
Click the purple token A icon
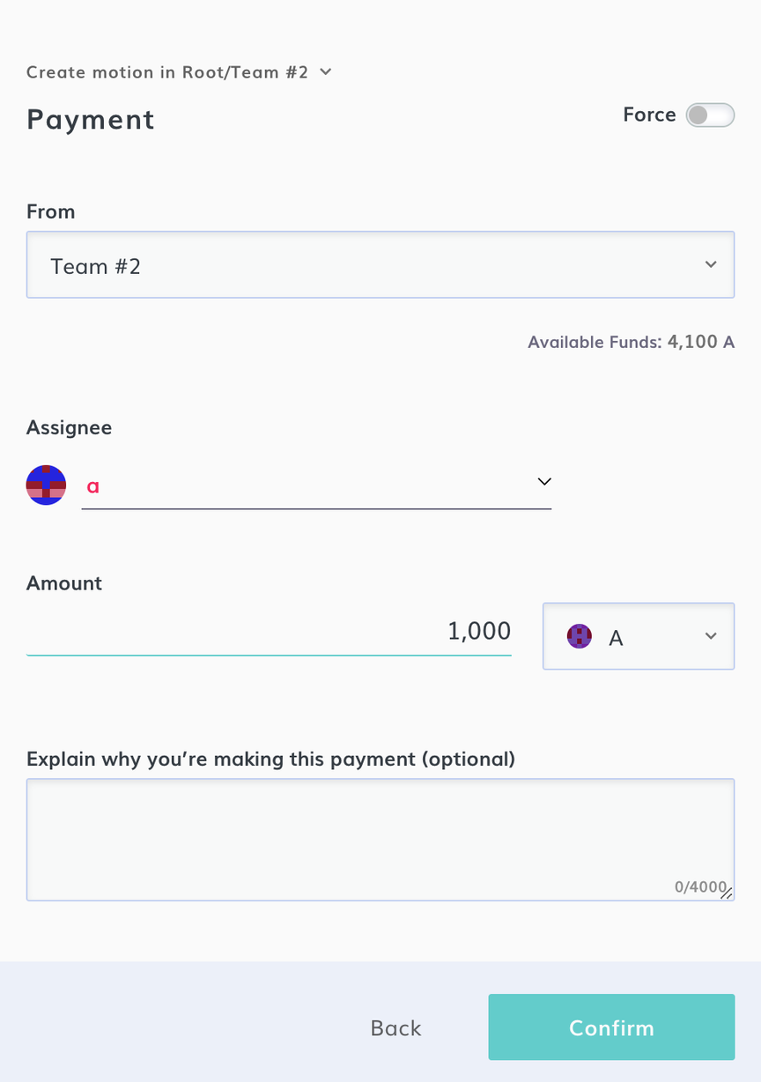pyautogui.click(x=580, y=636)
